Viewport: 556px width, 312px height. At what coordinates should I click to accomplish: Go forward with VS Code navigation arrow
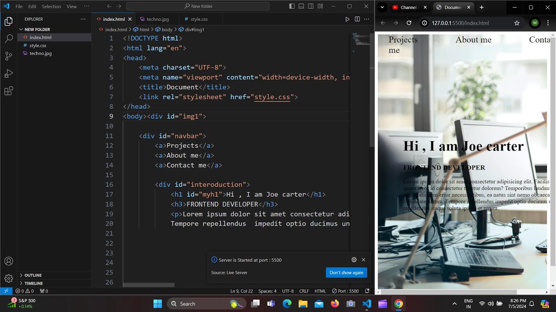pyautogui.click(x=119, y=6)
